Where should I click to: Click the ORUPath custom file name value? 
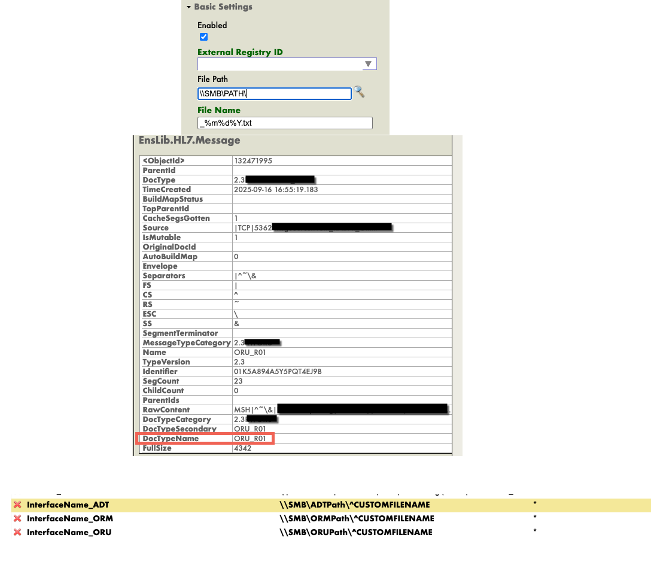point(355,533)
